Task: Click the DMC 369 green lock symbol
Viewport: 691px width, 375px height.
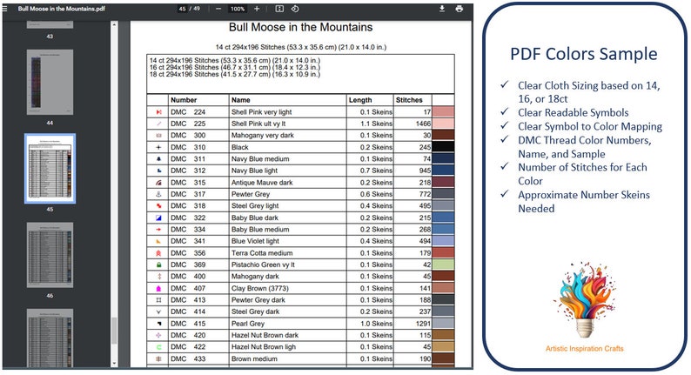Action: pyautogui.click(x=158, y=265)
